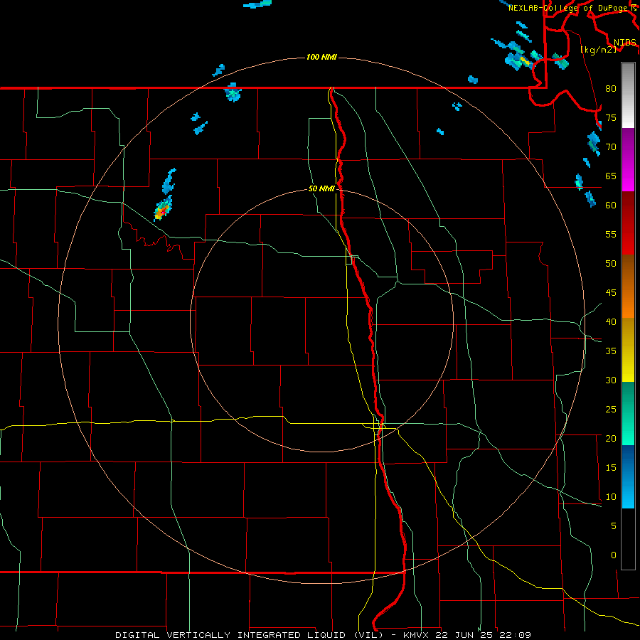Click the color scale value 5
This screenshot has width=640, height=640.
tap(613, 526)
